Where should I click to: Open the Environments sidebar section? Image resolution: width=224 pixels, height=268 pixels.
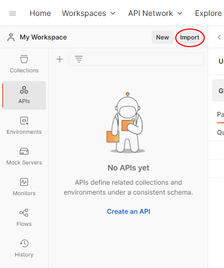coord(24,126)
